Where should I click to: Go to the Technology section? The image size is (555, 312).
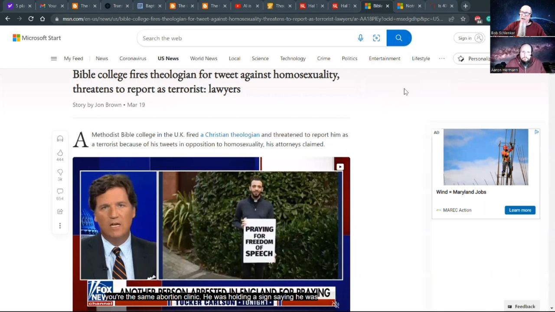point(293,58)
